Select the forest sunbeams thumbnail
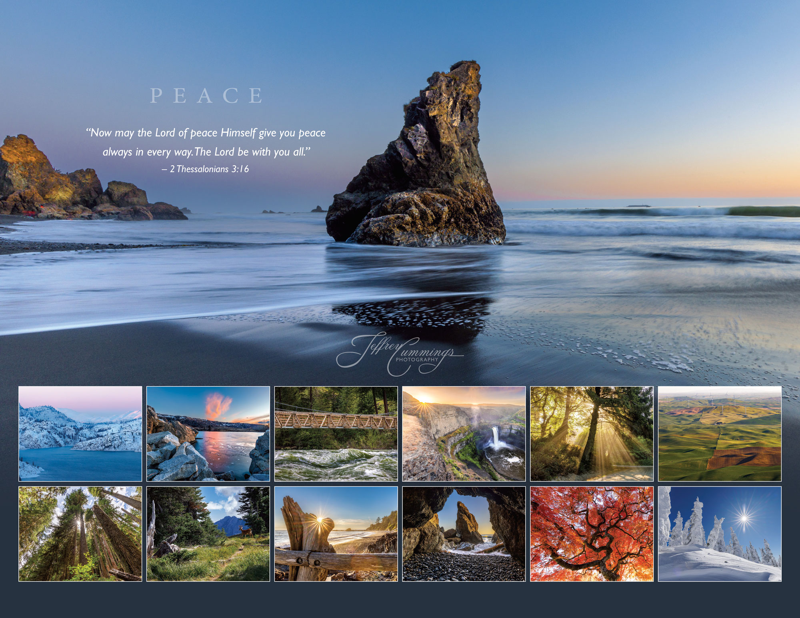 click(x=592, y=434)
